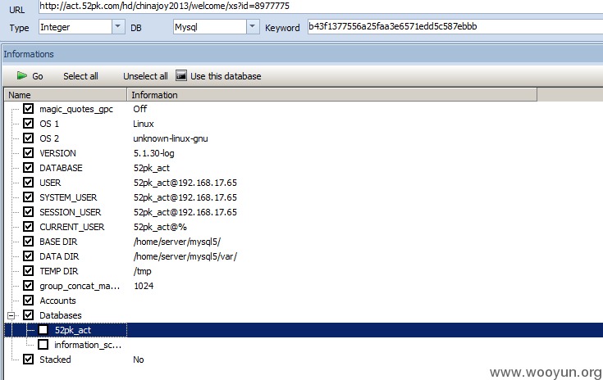Uncheck the DATABASE checkbox
The image size is (603, 380).
click(x=28, y=167)
